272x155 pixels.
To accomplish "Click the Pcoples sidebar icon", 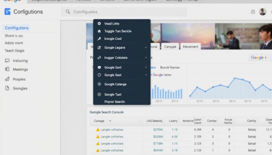I will 7,79.
